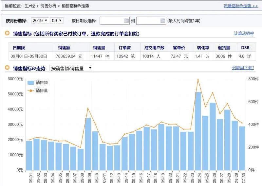This screenshot has height=186, width=262.
Task: Click orange circle icon beside 销售指标 heading
Action: [x=7, y=33]
